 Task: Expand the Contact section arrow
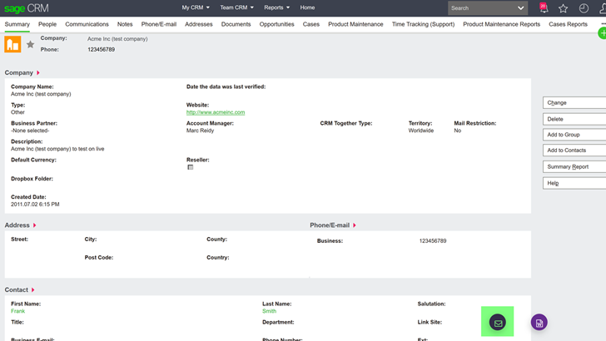pos(32,289)
